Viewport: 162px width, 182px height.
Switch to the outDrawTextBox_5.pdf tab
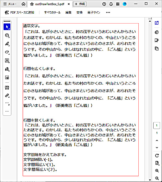click(x=50, y=4)
